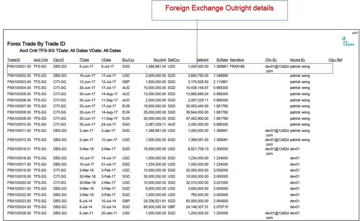360x221 pixels.
Task: Click the FRX5166 narrative cell
Action: (237, 67)
